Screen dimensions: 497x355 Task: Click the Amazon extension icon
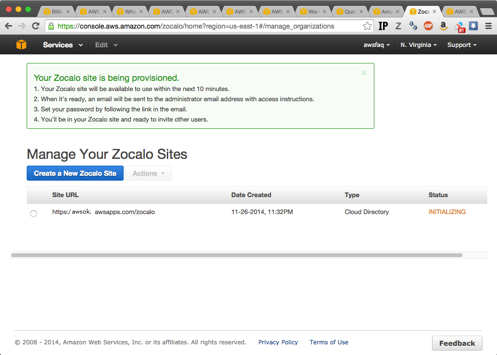point(444,26)
